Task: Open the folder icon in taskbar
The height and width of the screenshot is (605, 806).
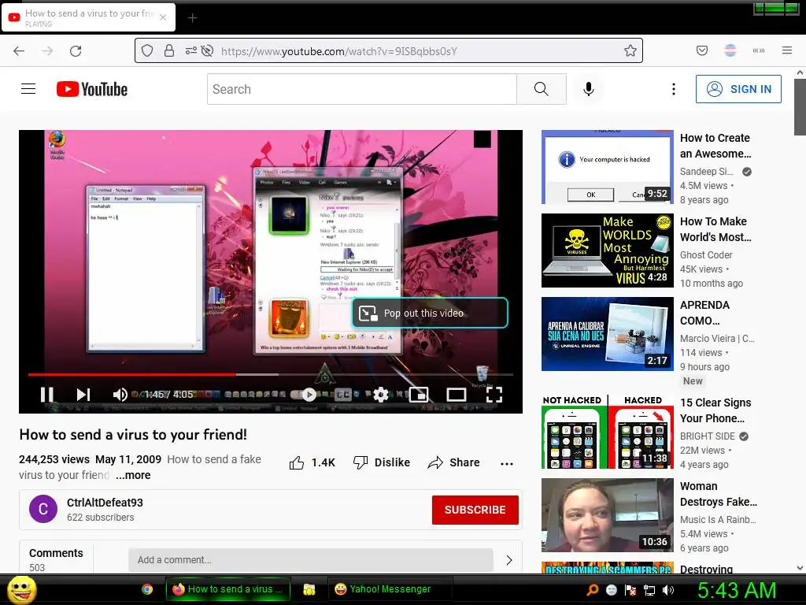Action: pos(309,589)
